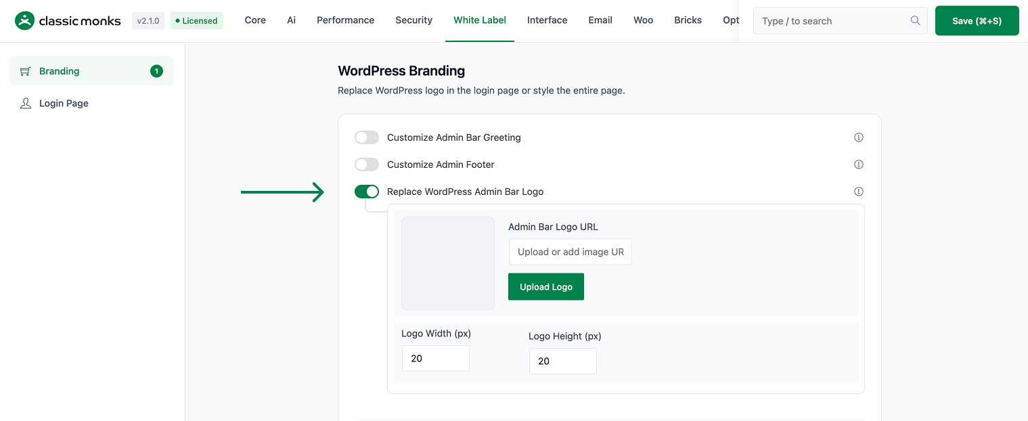Viewport: 1028px width, 421px height.
Task: Switch to the Security tab
Action: [x=414, y=20]
